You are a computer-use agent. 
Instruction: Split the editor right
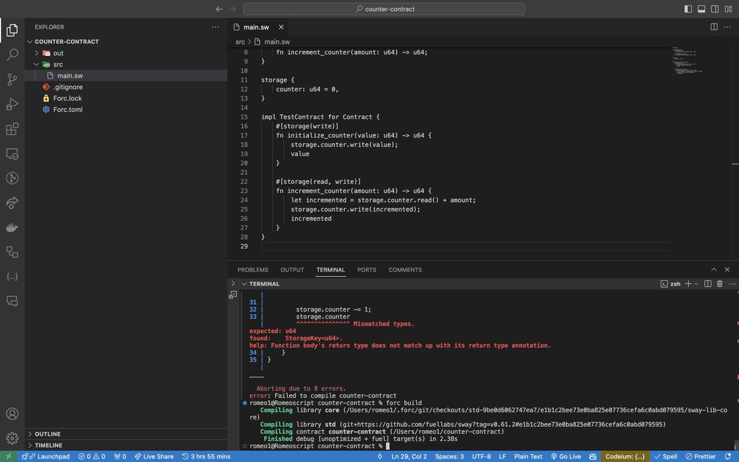tap(714, 26)
